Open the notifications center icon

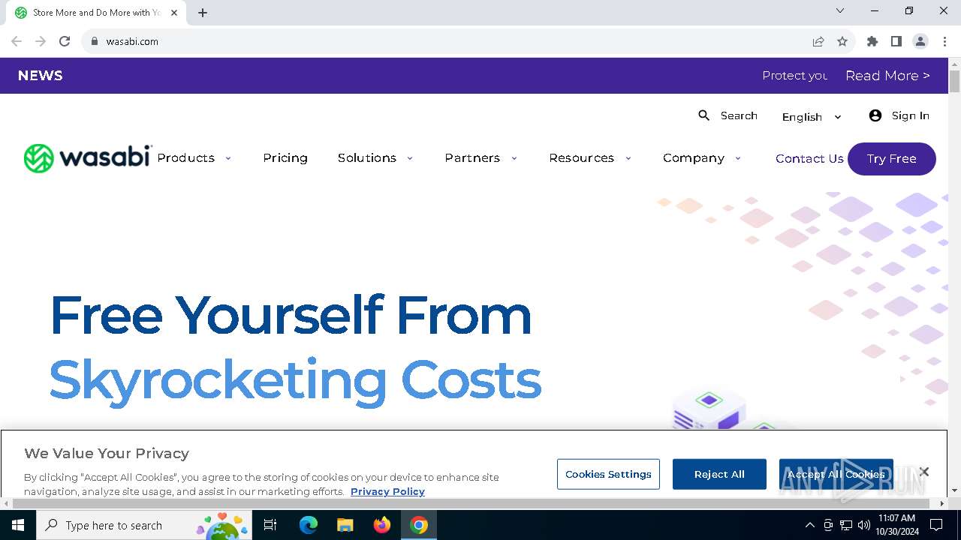click(936, 525)
